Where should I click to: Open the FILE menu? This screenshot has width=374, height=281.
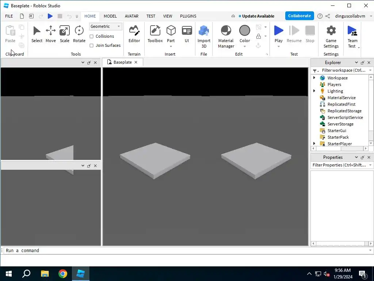[x=9, y=16]
